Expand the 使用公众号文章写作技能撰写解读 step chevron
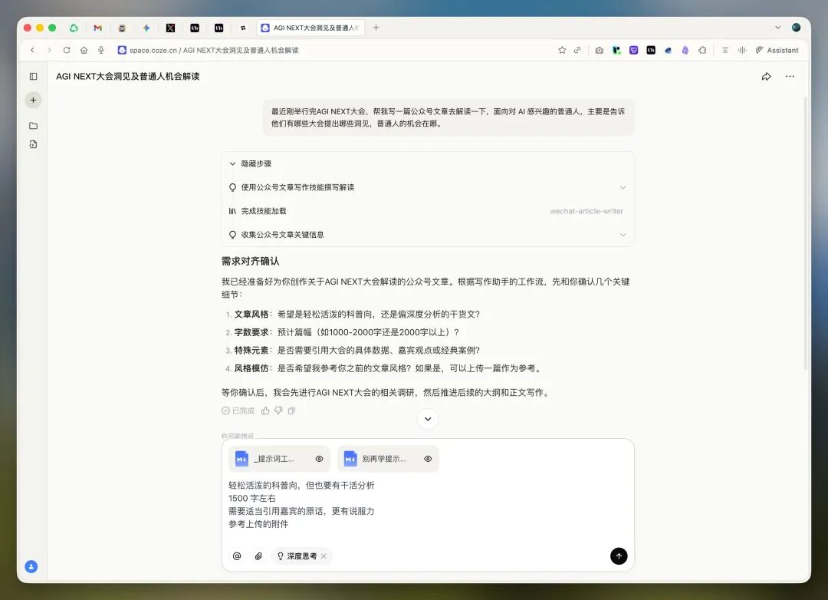 tap(623, 188)
